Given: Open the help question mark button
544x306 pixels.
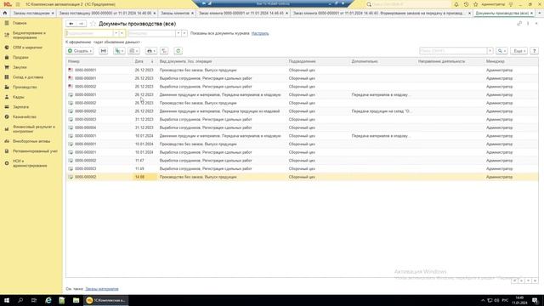Looking at the screenshot, I should coord(535,51).
